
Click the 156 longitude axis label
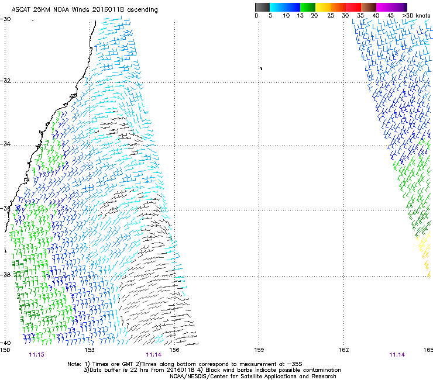[x=174, y=350]
